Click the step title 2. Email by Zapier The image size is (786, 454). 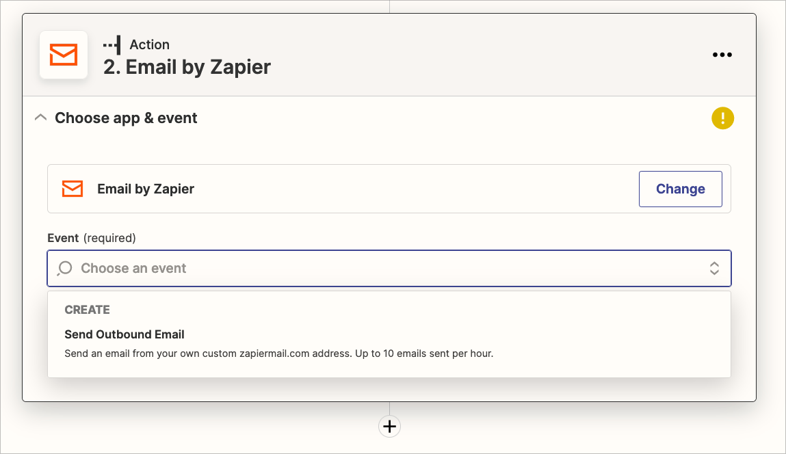point(187,67)
